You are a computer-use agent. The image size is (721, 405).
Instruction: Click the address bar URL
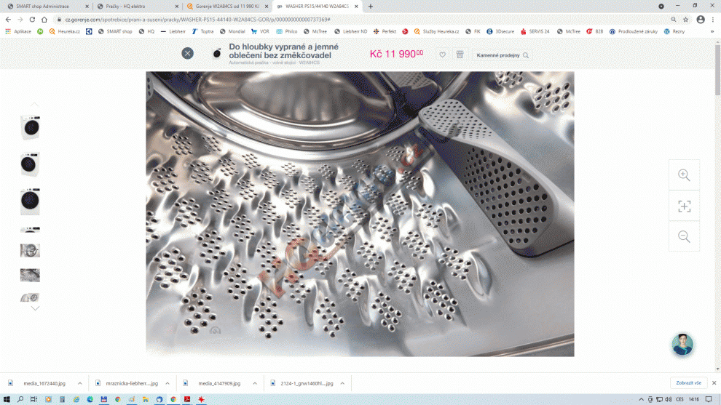click(x=197, y=20)
